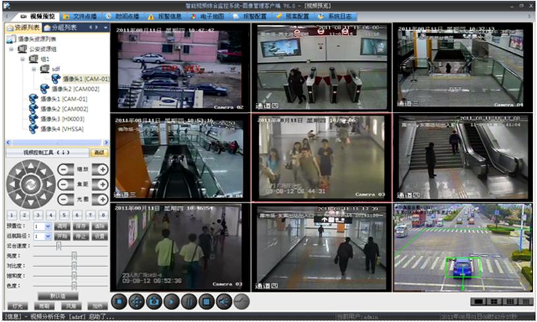537x322 pixels.
Task: Toggle preset number 1 button
Action: [x=13, y=215]
